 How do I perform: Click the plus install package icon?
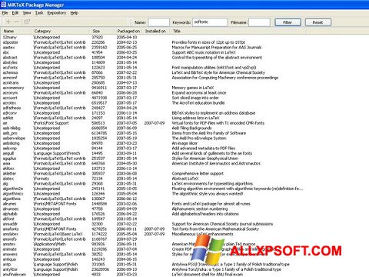8,22
